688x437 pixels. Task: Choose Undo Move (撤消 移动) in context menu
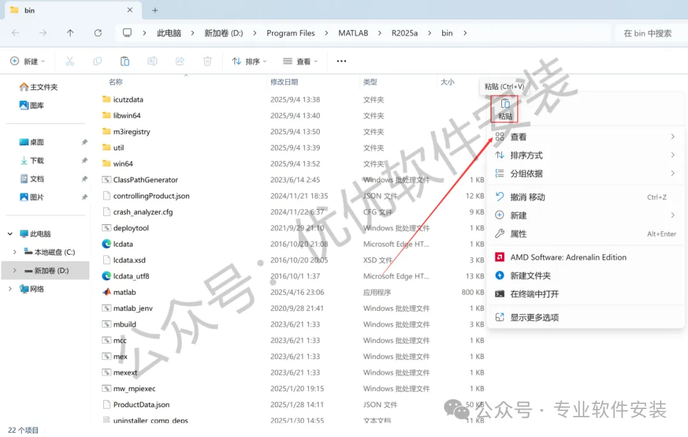[x=585, y=197]
